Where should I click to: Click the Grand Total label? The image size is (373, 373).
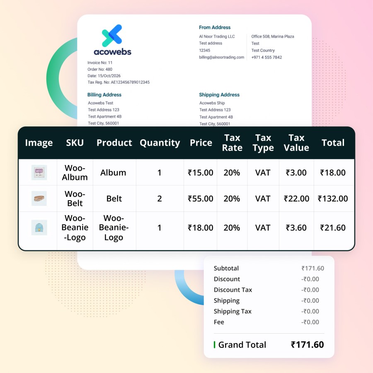[x=242, y=344]
